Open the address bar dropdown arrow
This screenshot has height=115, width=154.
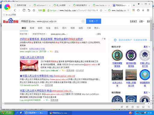105,10
